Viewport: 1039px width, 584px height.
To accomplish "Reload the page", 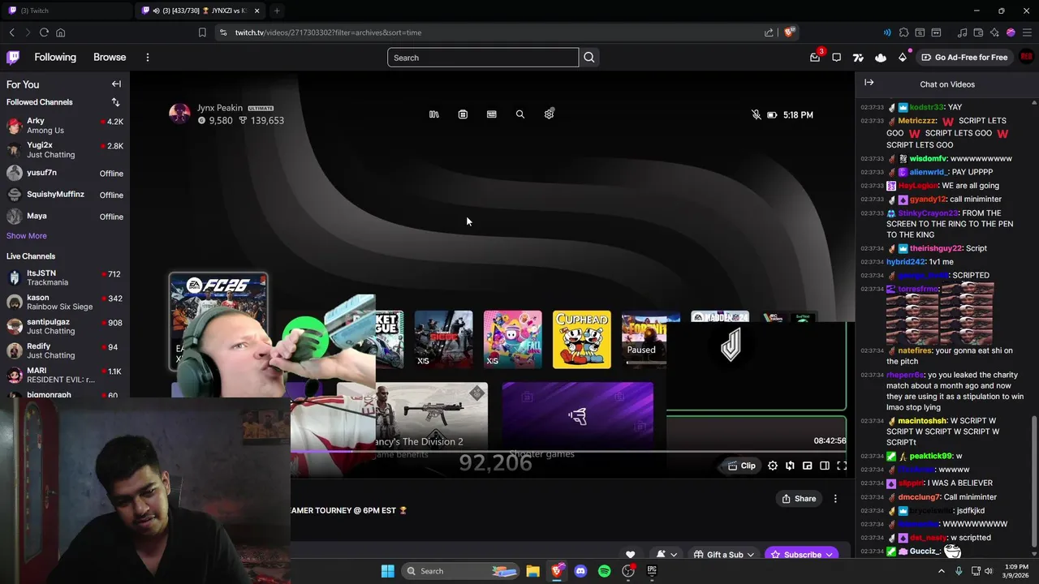I will (x=44, y=32).
